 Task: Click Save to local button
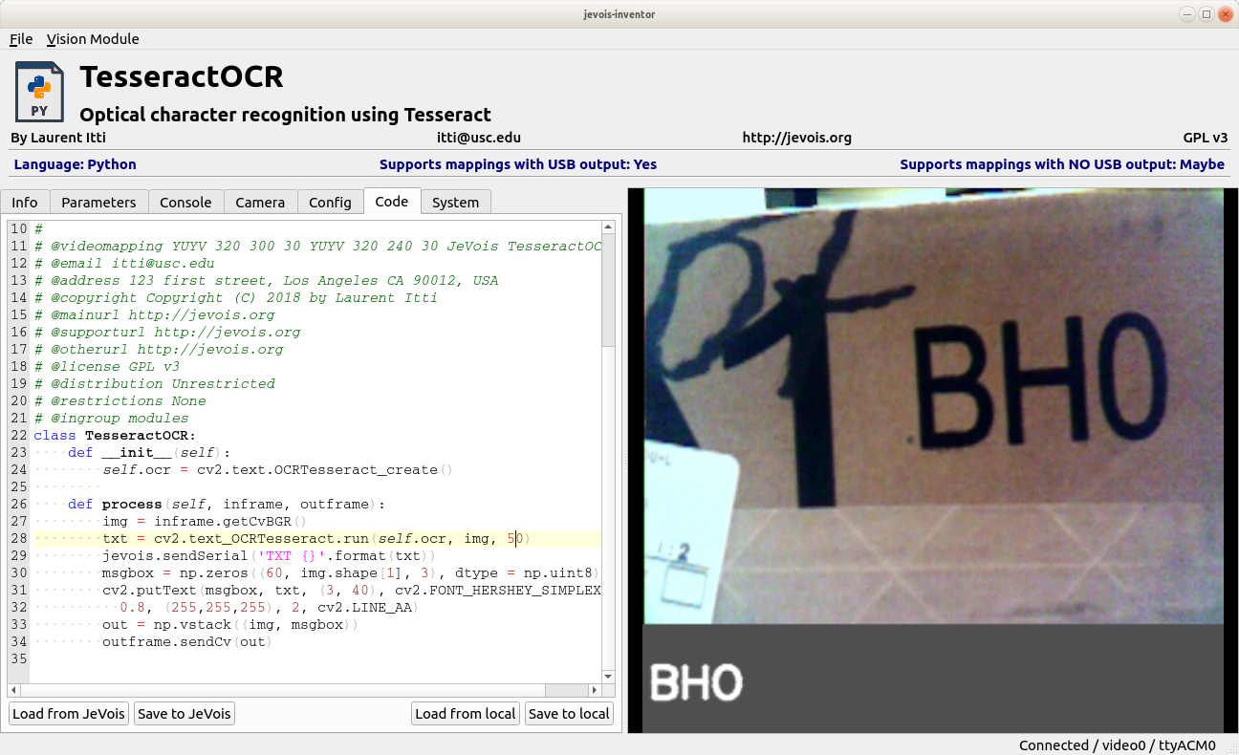click(569, 714)
